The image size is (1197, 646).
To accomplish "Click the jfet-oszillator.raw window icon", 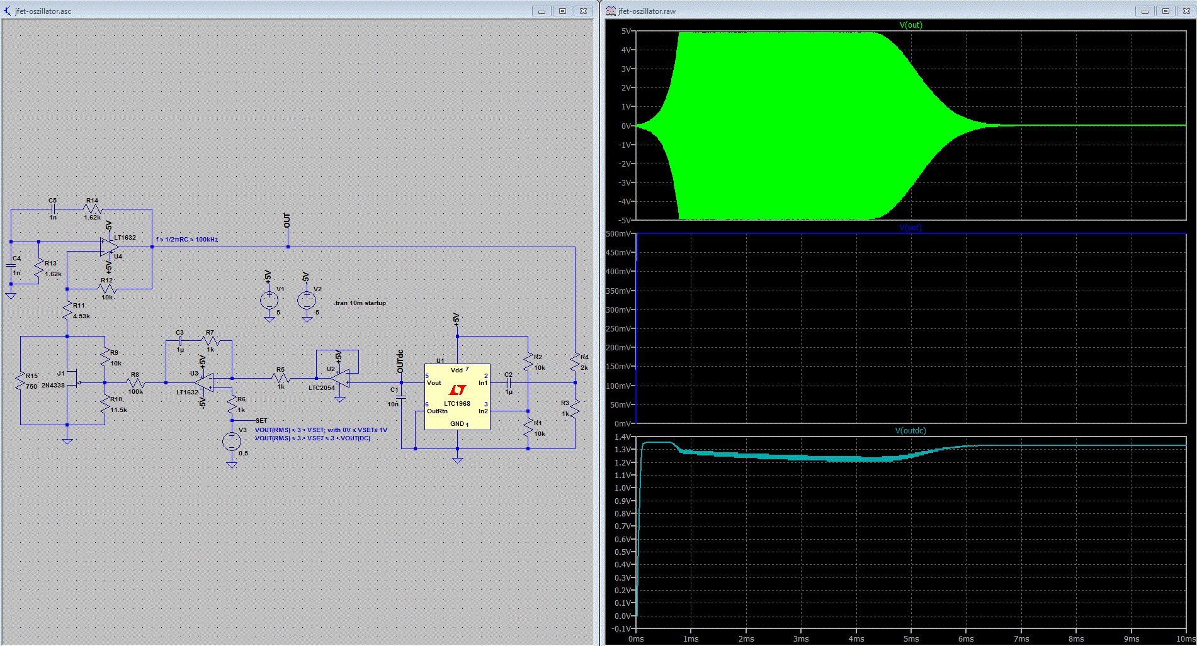I will pos(611,11).
